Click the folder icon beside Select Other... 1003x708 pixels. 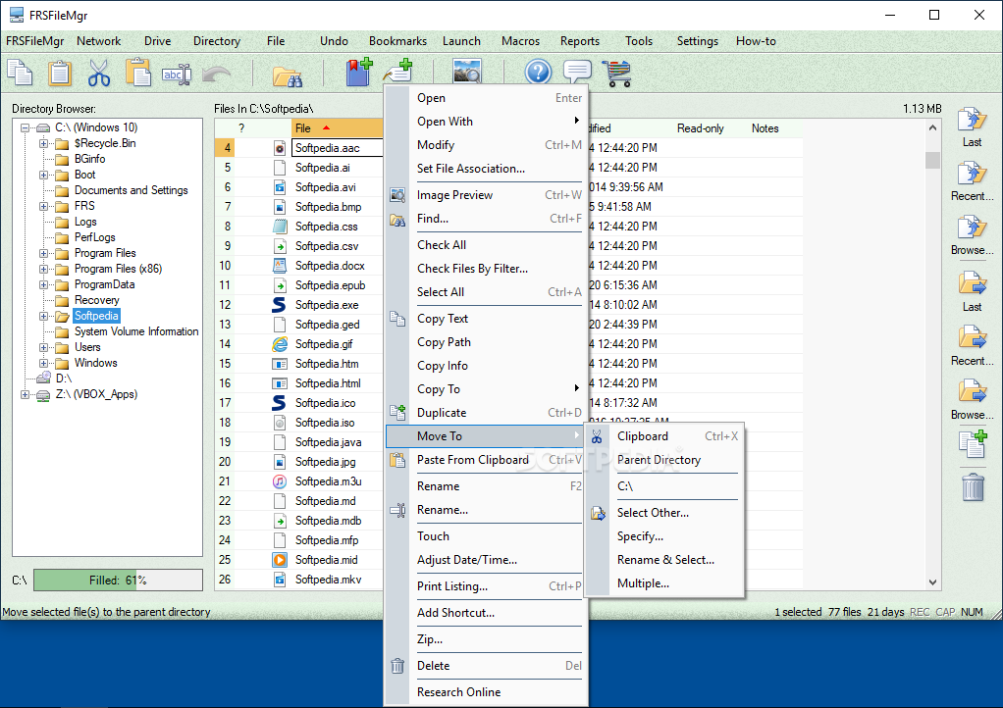click(598, 513)
